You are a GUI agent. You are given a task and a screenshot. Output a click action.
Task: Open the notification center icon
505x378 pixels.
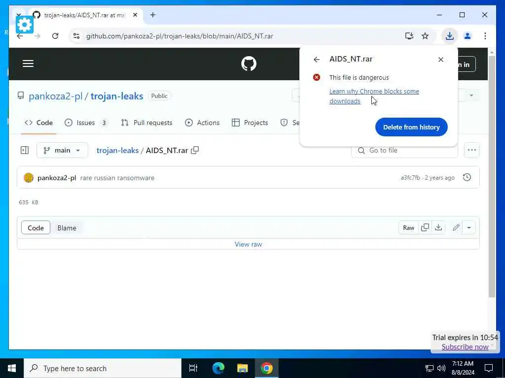click(489, 368)
